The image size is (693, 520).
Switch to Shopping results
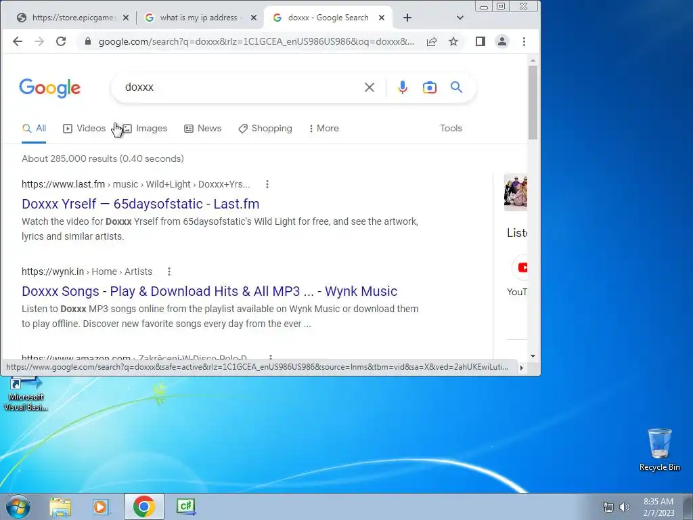[265, 128]
